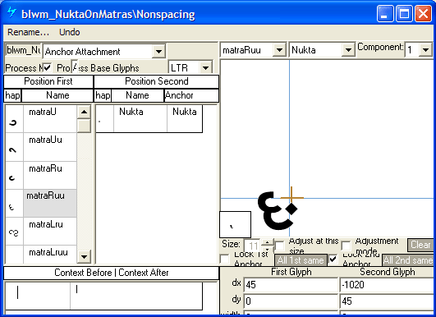
Task: Open the Anchor Attachment lookup type dropdown
Action: tap(158, 52)
